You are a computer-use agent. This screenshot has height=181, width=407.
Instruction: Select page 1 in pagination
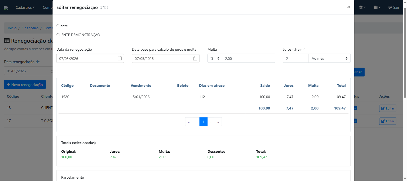tap(203, 122)
